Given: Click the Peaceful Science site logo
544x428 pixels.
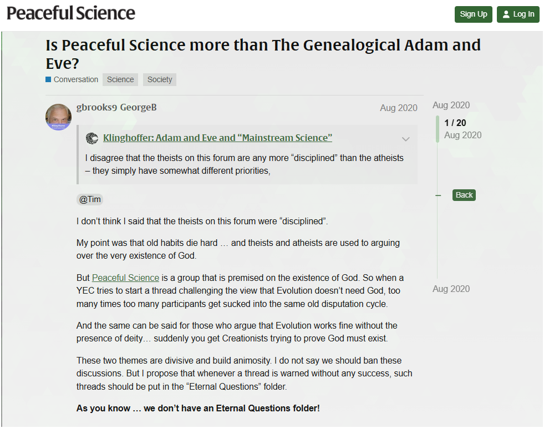Looking at the screenshot, I should 71,13.
